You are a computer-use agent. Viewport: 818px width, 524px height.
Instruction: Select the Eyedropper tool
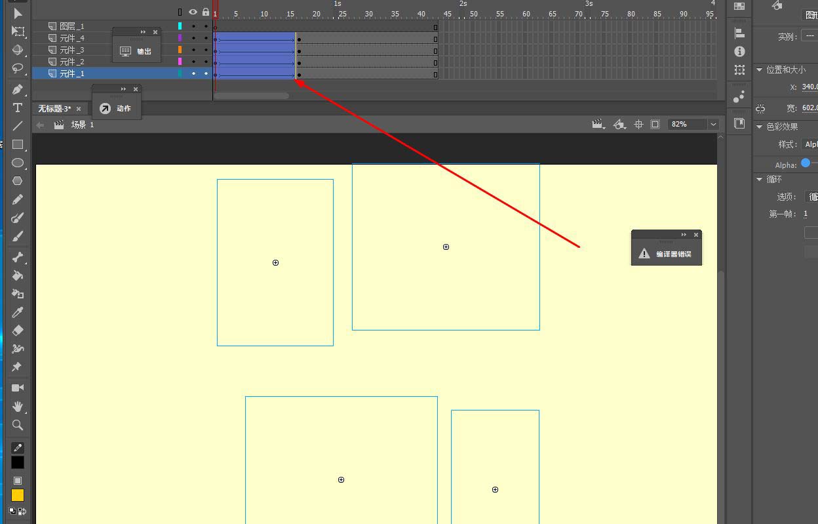tap(18, 312)
